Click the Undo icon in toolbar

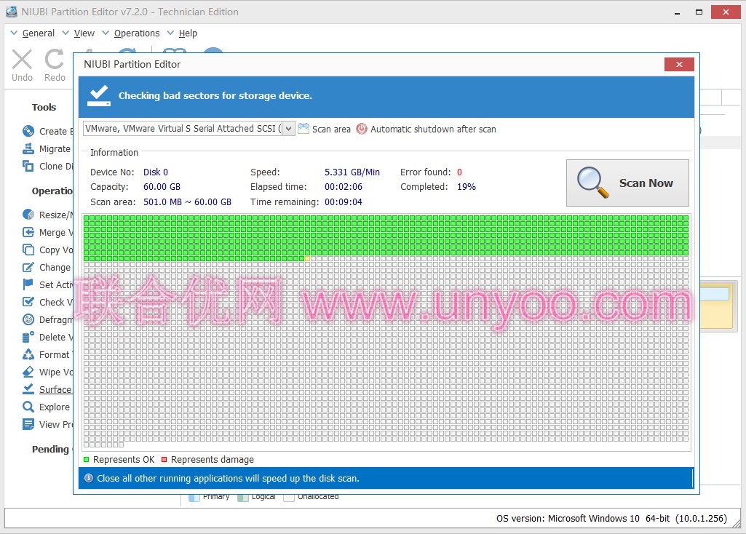click(22, 60)
